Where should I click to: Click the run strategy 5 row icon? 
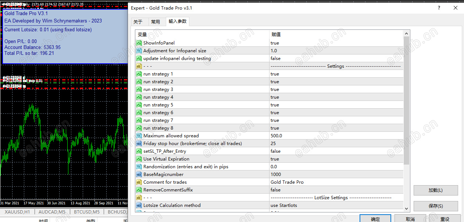point(139,105)
